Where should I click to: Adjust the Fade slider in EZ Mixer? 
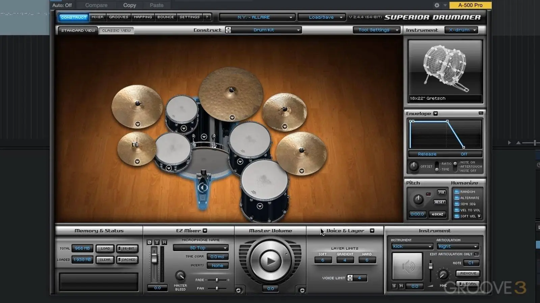(x=217, y=280)
